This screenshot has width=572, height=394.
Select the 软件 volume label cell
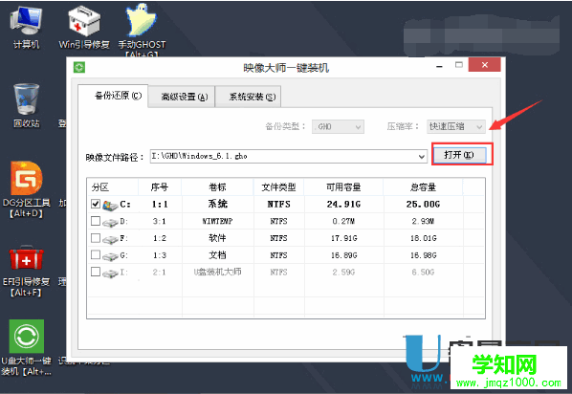pos(217,238)
